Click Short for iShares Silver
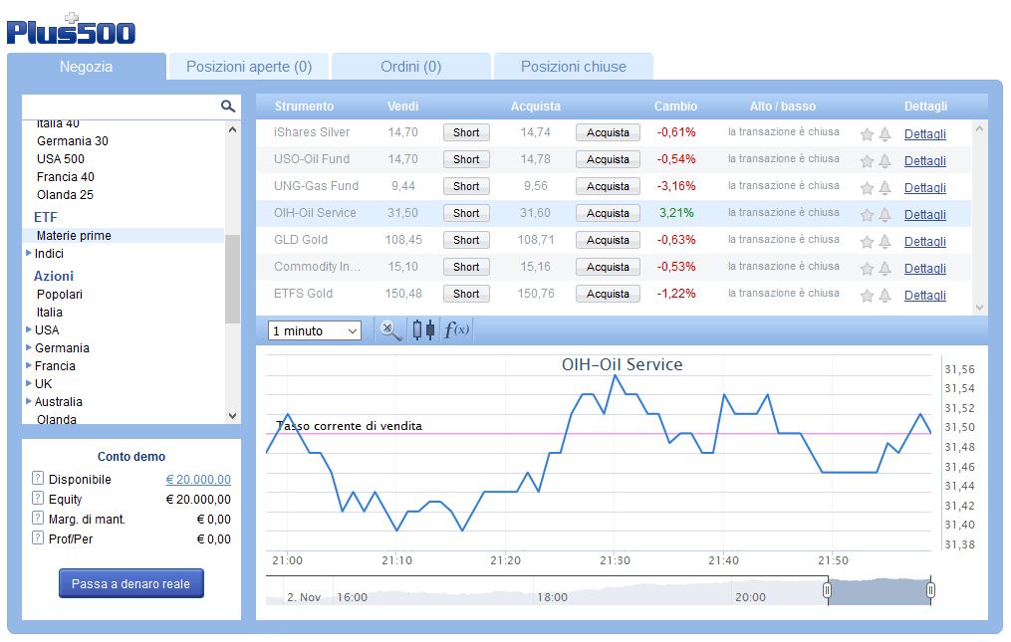1011x642 pixels. pos(466,132)
